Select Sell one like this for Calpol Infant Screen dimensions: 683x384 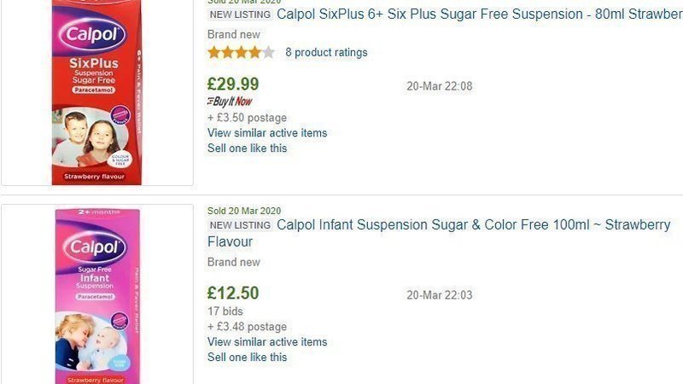point(248,358)
